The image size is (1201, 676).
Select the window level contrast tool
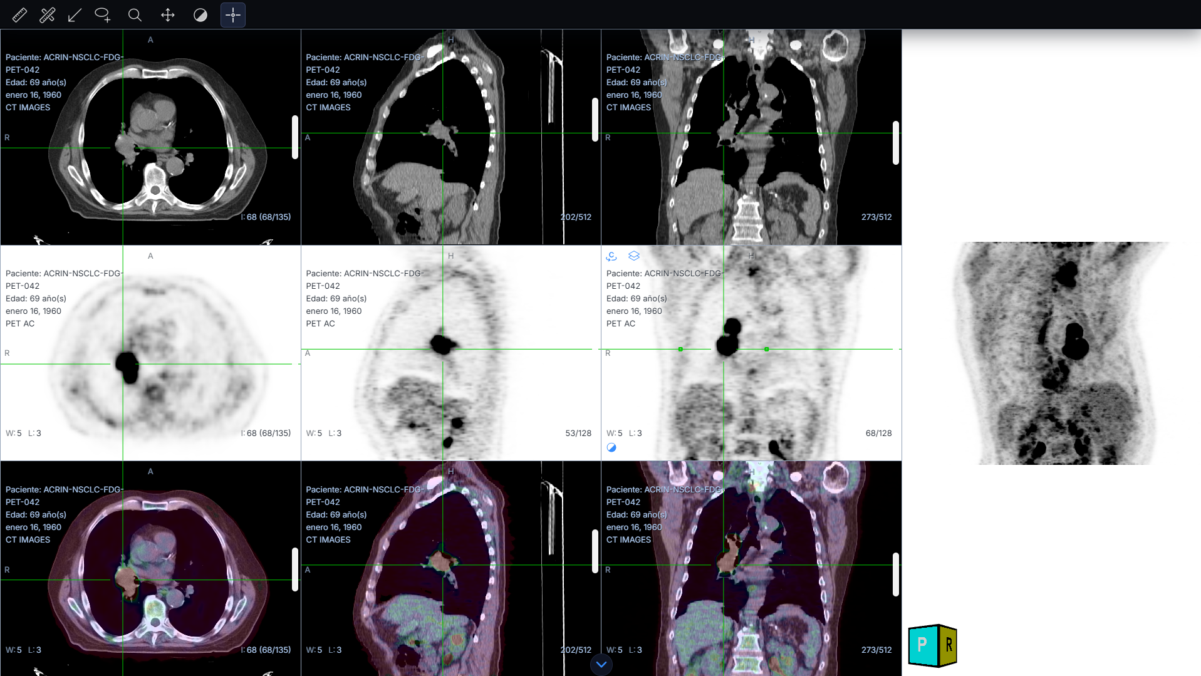(200, 15)
